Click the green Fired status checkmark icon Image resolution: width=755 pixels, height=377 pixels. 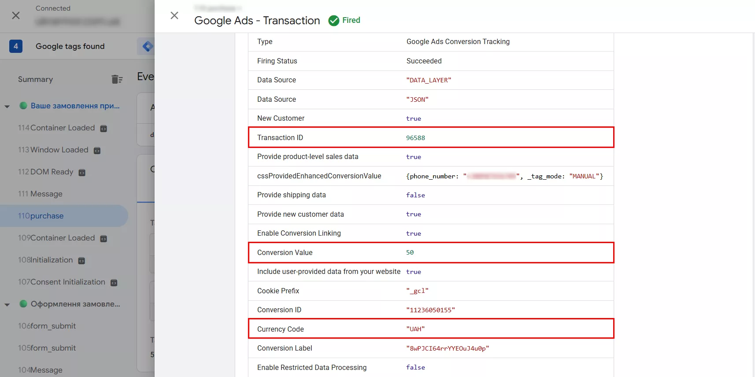point(334,21)
